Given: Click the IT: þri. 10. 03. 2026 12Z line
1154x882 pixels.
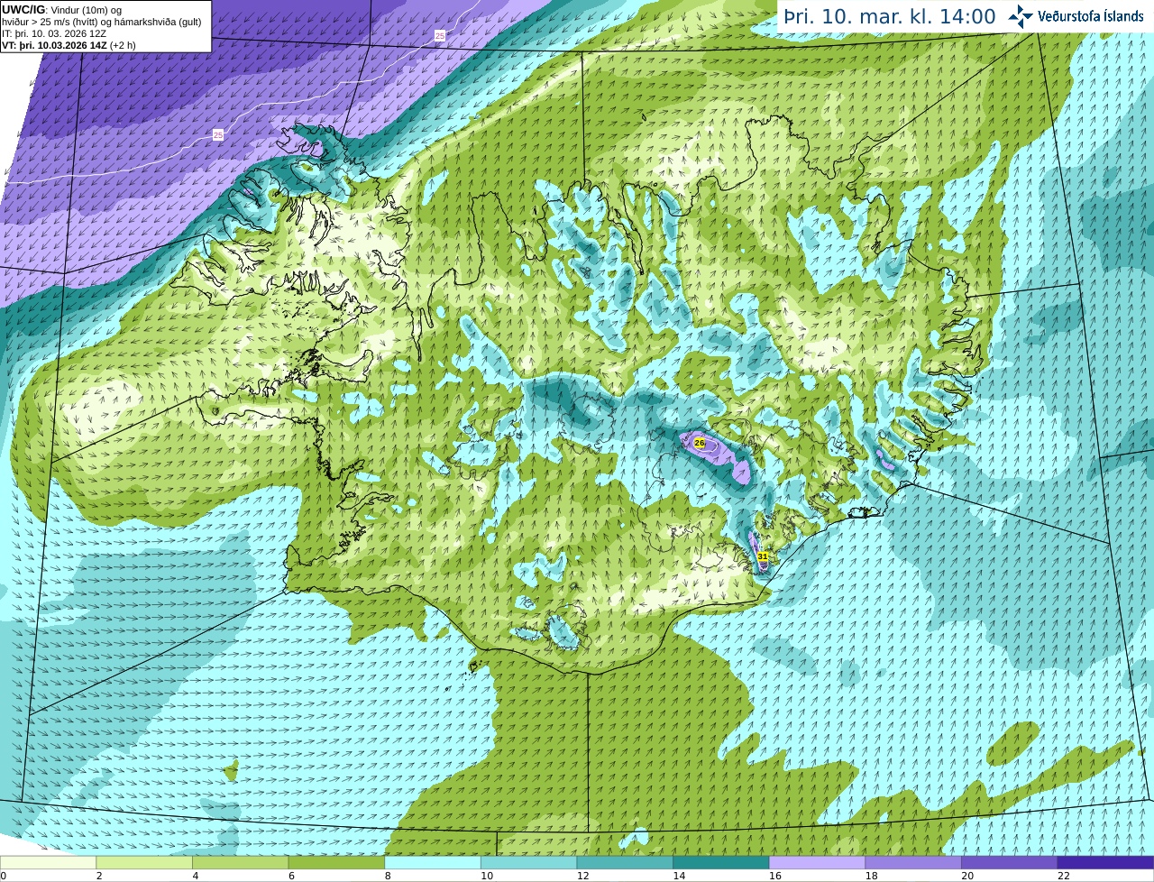Looking at the screenshot, I should [x=54, y=33].
